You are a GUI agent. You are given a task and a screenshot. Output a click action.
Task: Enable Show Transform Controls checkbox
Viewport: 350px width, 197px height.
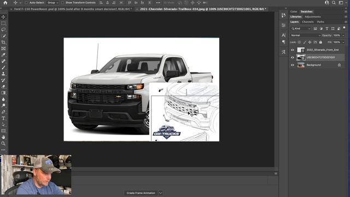[x=62, y=3]
